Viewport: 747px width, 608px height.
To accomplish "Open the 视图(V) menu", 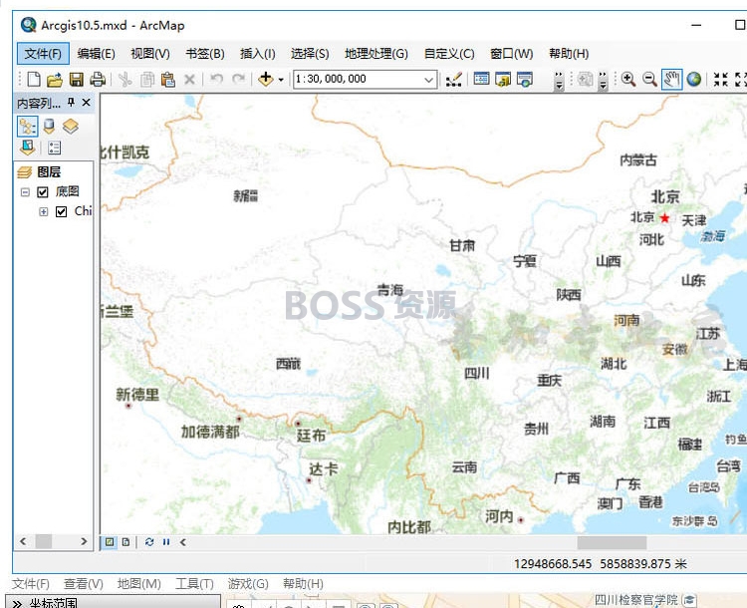I will (150, 54).
